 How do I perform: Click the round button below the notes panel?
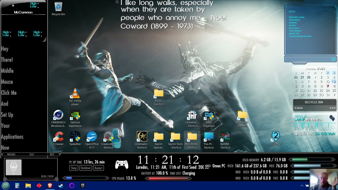pyautogui.click(x=333, y=59)
